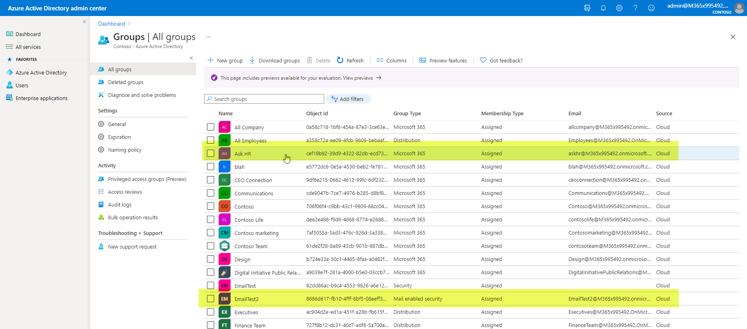Click the Contoso Life group avatar
This screenshot has width=747, height=329.
pyautogui.click(x=225, y=220)
